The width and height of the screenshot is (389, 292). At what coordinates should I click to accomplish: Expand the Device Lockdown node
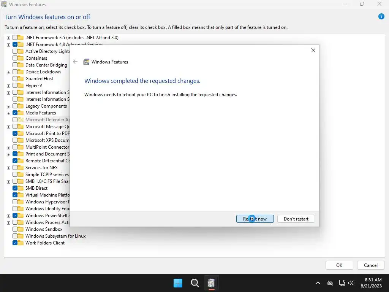click(x=8, y=72)
